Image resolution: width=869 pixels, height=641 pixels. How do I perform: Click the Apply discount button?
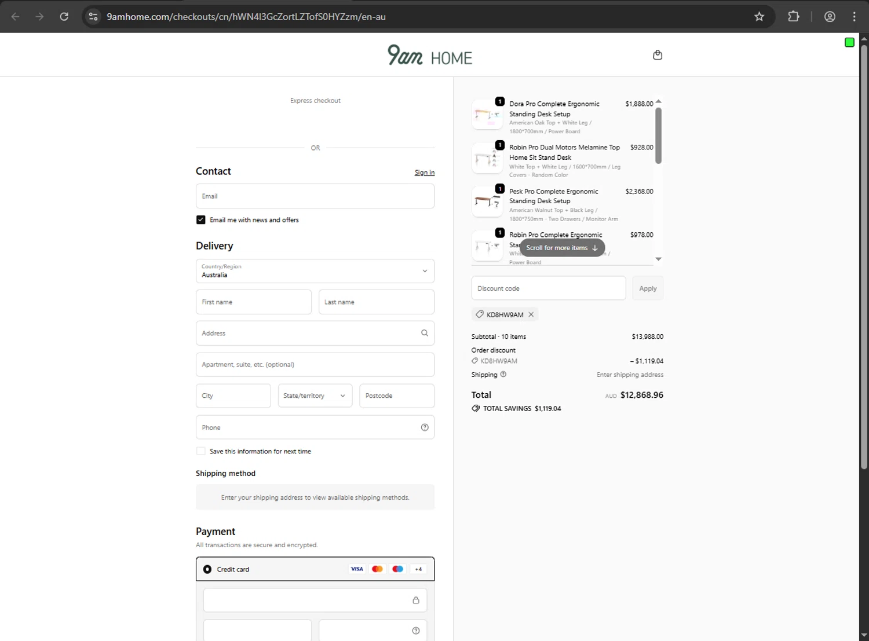[x=648, y=288]
